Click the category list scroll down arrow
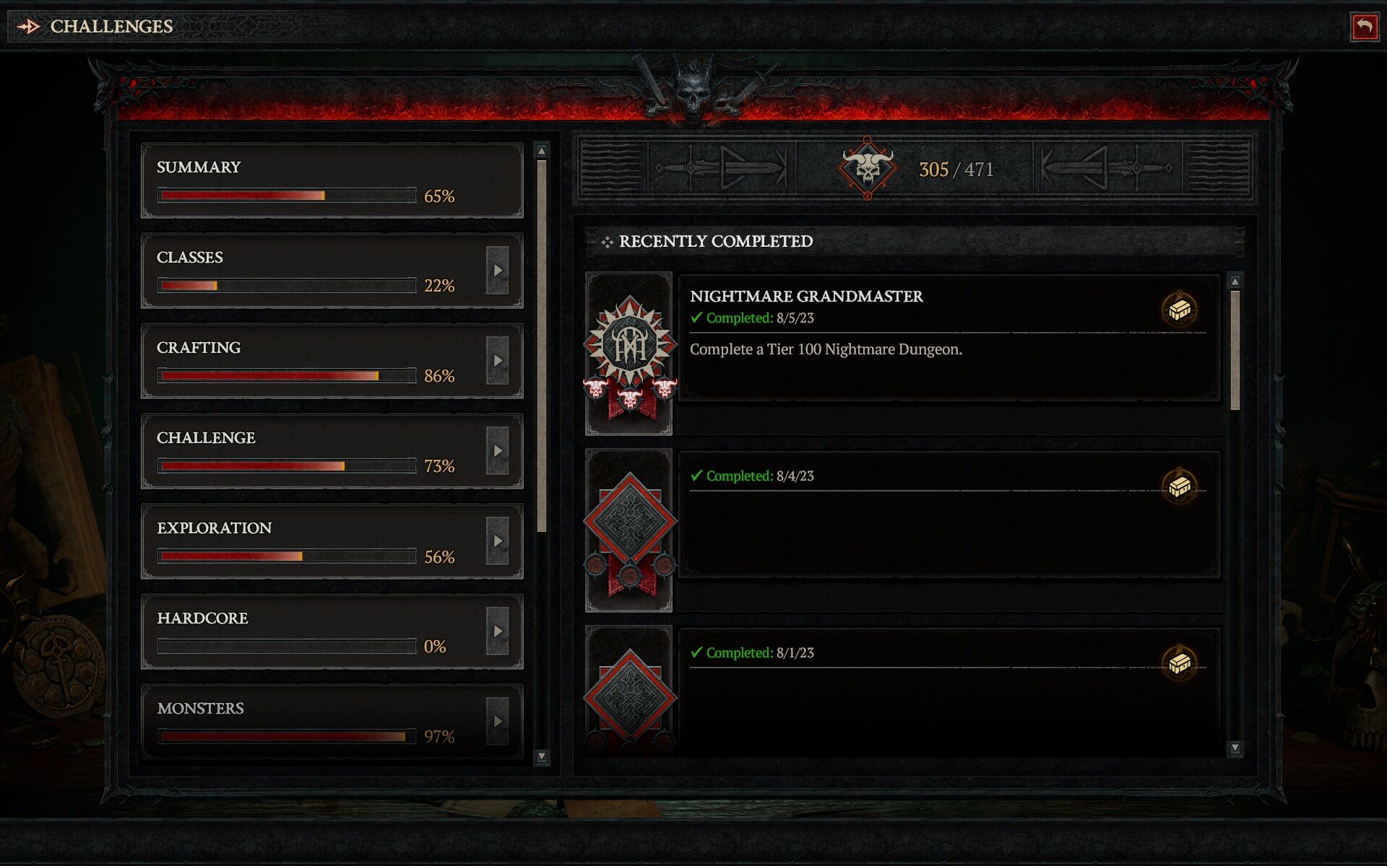 click(x=542, y=756)
